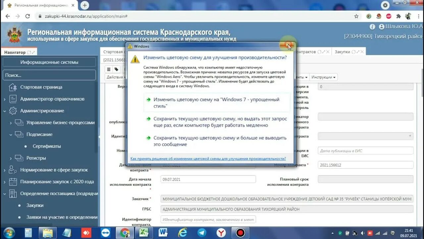Viewport: 424px width, 239px height.
Task: Switch to the 'Стартовая' page tab
Action: [113, 52]
